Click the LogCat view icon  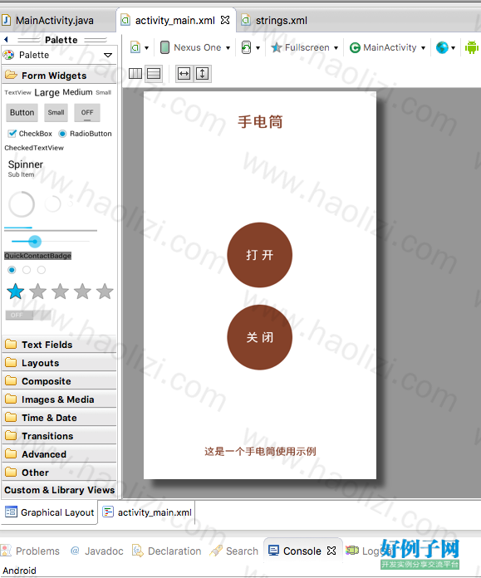(352, 551)
